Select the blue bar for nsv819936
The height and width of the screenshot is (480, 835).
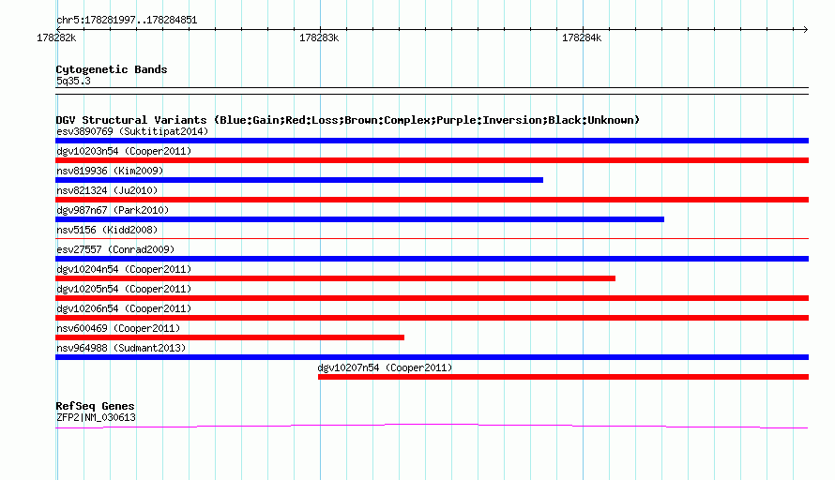(x=299, y=180)
